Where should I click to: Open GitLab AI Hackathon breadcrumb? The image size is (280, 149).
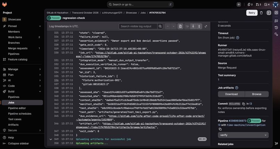[58, 13]
